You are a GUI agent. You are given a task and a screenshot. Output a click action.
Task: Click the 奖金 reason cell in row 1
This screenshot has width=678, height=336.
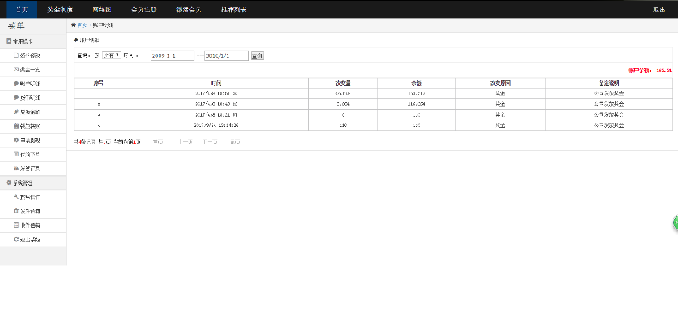(500, 94)
